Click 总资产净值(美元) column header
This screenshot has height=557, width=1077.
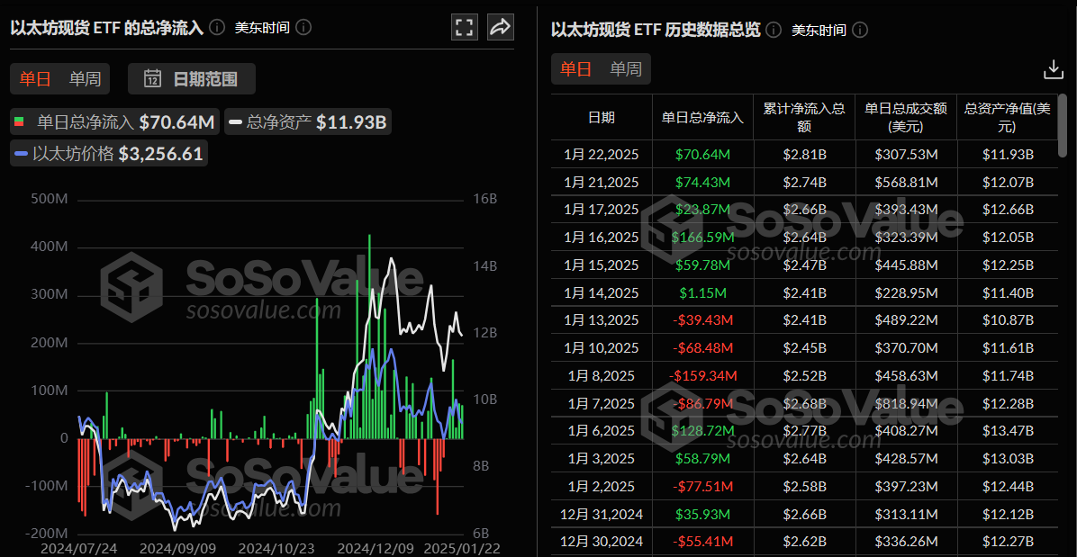1006,117
